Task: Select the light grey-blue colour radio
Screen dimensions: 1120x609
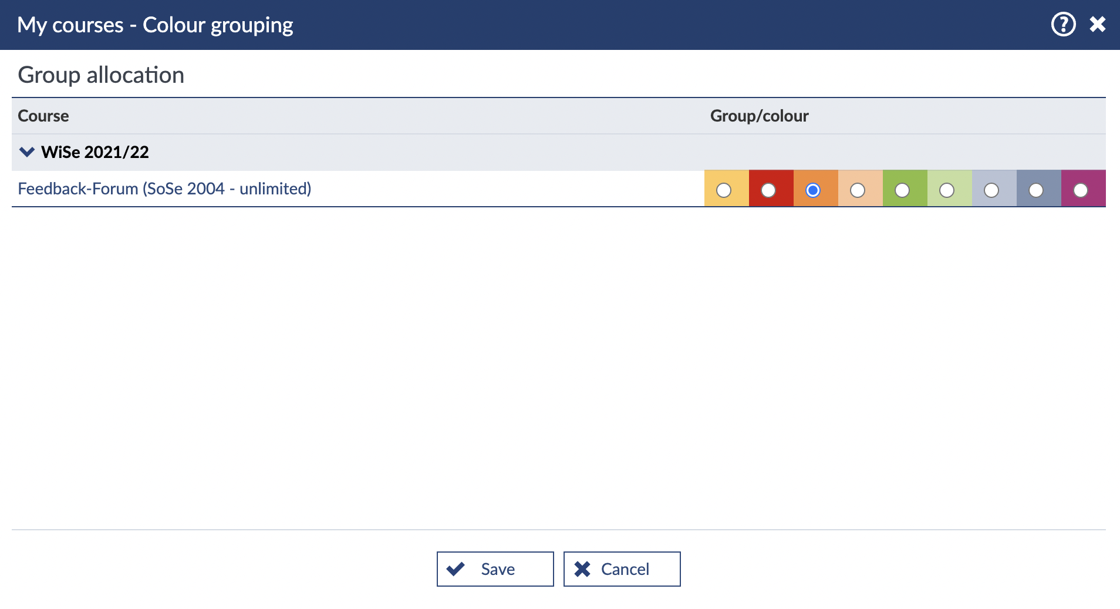Action: click(x=991, y=190)
